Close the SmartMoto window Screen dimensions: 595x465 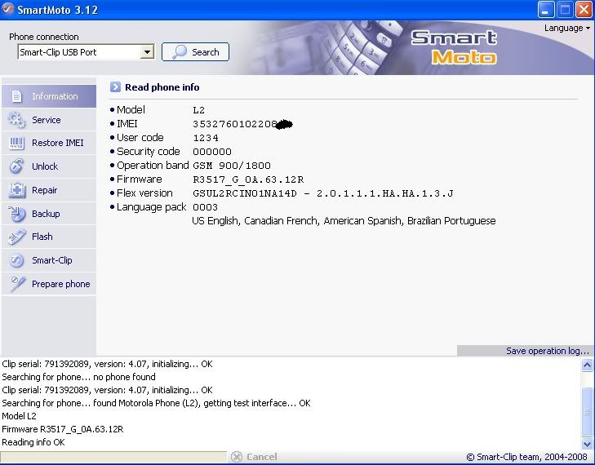(x=584, y=9)
